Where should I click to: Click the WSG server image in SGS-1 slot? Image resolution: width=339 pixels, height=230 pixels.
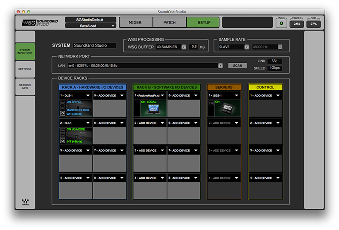[227, 108]
